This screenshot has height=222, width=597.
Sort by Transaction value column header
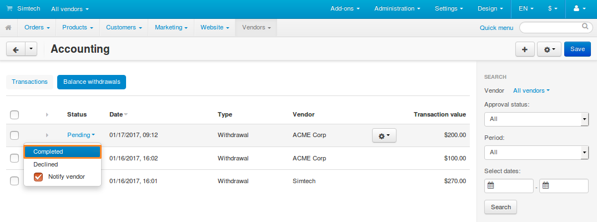(440, 114)
